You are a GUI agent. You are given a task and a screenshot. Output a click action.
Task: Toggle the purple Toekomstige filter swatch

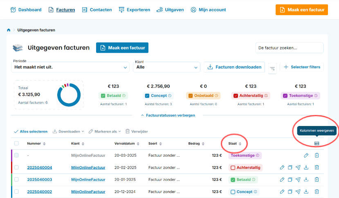coord(285,96)
